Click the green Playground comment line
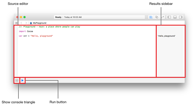Image resolution: width=195 pixels, height=106 pixels. click(x=49, y=27)
